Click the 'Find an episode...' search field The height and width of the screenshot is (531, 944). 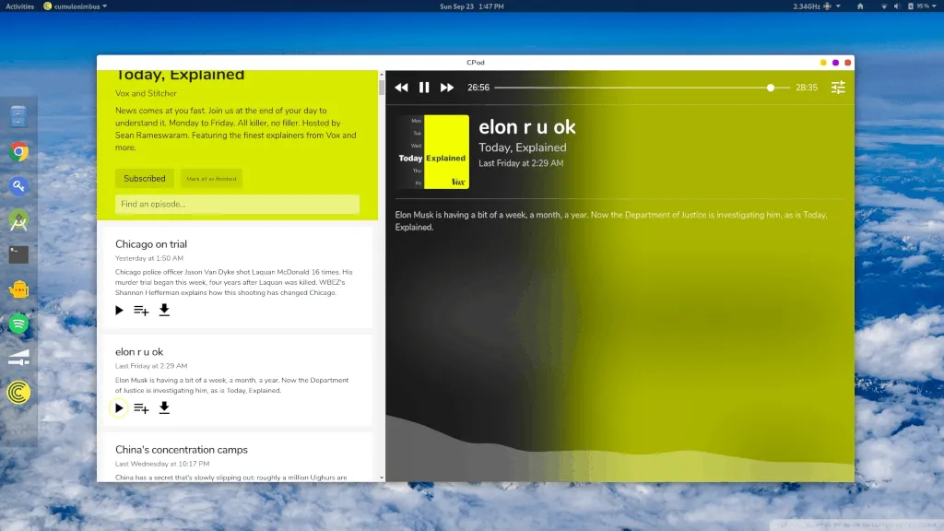(x=237, y=204)
